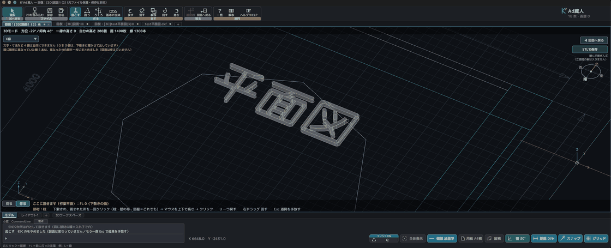Open the X線 display mode dropdown
Screen dimensions: 611x248
point(21,39)
